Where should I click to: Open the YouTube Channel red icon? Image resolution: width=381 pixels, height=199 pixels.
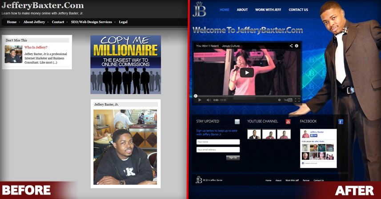[288, 122]
